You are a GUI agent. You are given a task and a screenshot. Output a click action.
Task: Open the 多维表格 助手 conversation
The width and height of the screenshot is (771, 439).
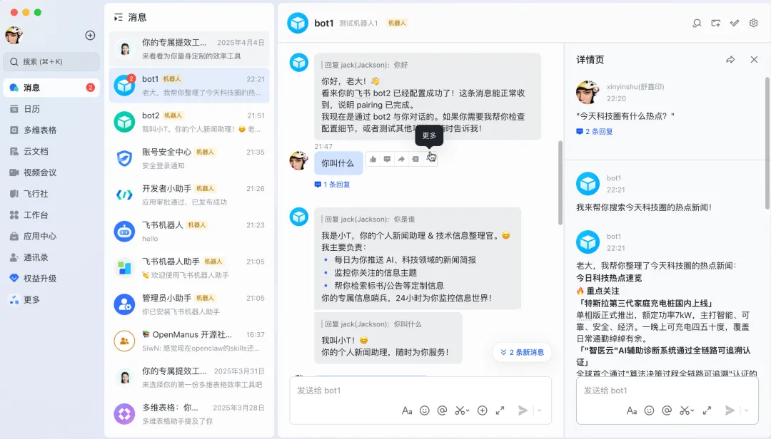(x=189, y=414)
